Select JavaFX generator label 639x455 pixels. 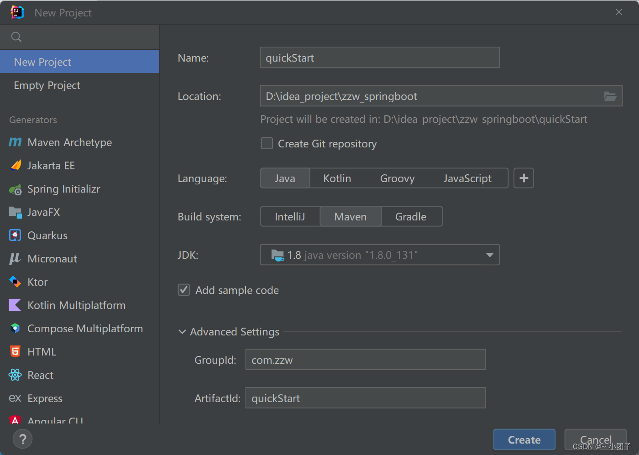44,212
